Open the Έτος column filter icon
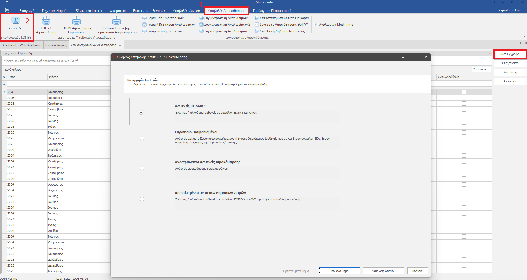The height and width of the screenshot is (280, 527). point(43,77)
